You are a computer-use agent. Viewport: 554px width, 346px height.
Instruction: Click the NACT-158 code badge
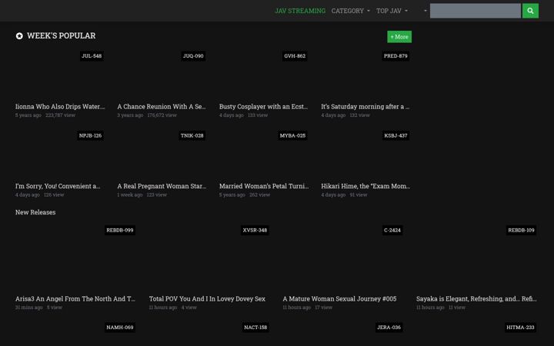click(255, 328)
